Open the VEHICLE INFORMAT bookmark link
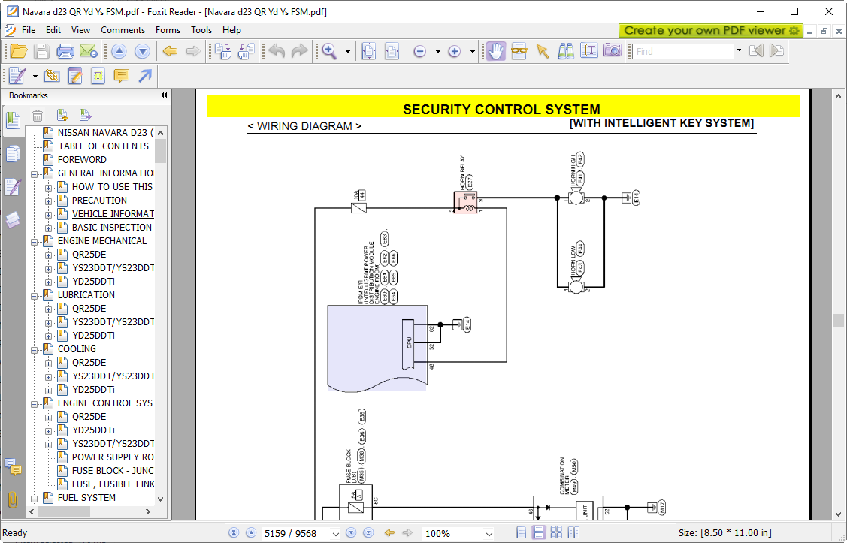 pos(113,214)
